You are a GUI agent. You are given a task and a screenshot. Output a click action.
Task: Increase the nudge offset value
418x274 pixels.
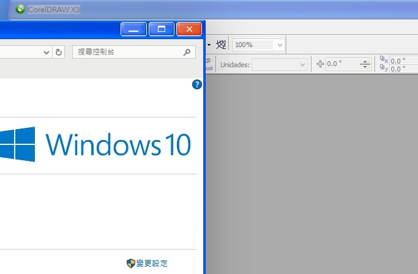tap(365, 62)
